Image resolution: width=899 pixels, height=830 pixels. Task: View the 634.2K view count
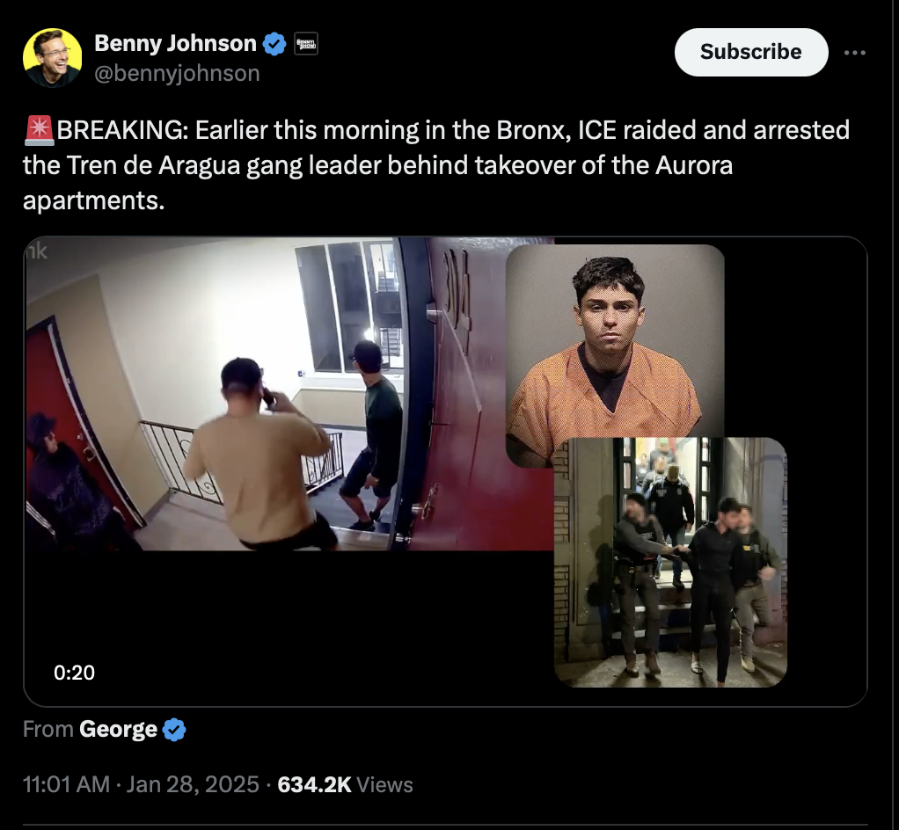coord(314,784)
